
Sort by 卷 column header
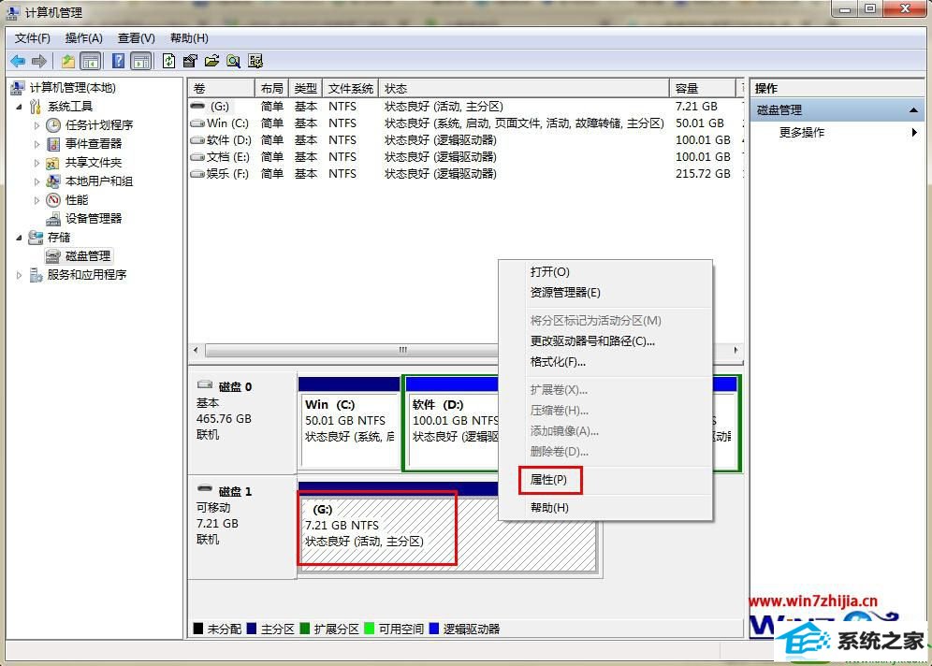[222, 89]
